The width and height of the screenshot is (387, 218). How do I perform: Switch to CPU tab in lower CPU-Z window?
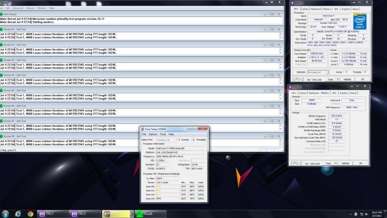click(x=294, y=93)
